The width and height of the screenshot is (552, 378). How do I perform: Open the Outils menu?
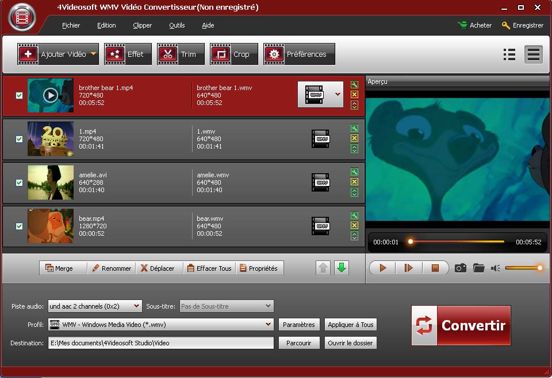point(177,25)
